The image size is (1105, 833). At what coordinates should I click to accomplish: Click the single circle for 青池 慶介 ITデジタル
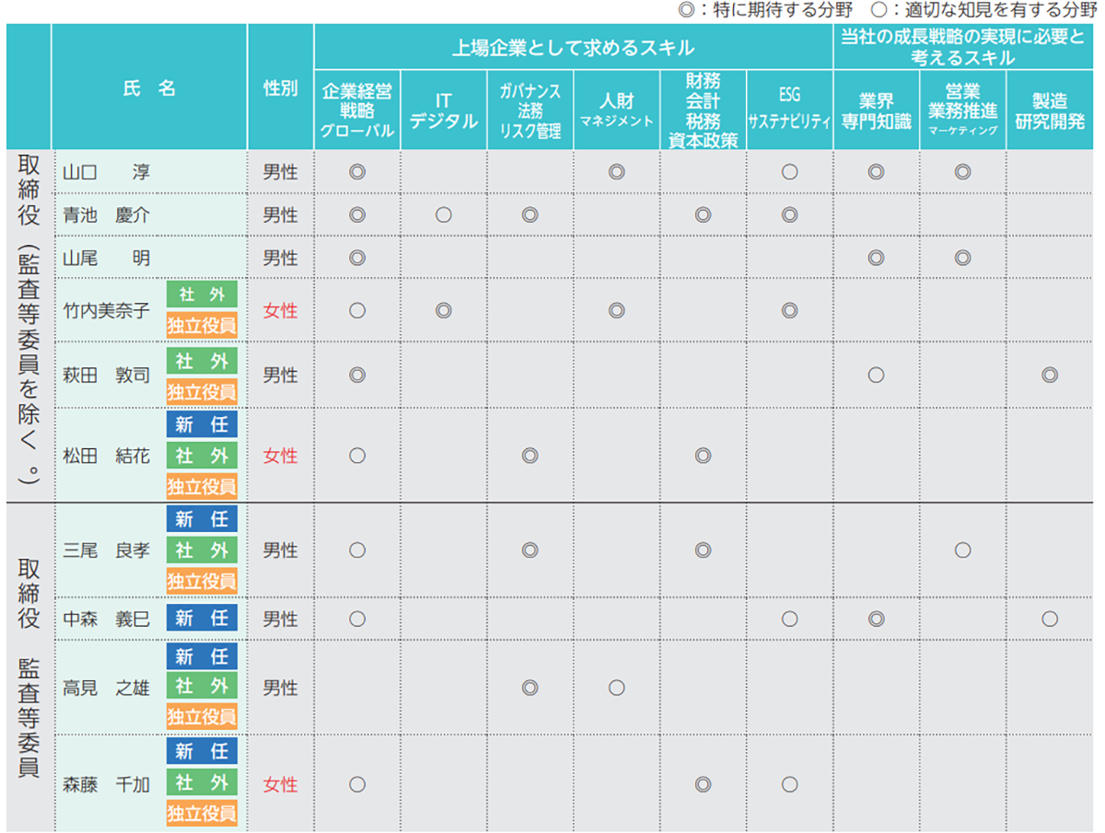(x=443, y=214)
